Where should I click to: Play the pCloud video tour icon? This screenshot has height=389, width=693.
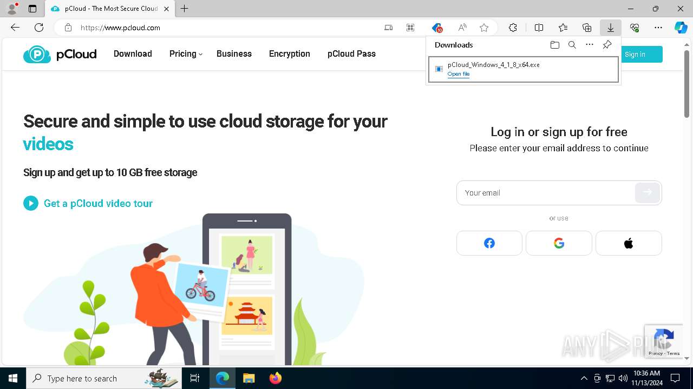pyautogui.click(x=31, y=203)
